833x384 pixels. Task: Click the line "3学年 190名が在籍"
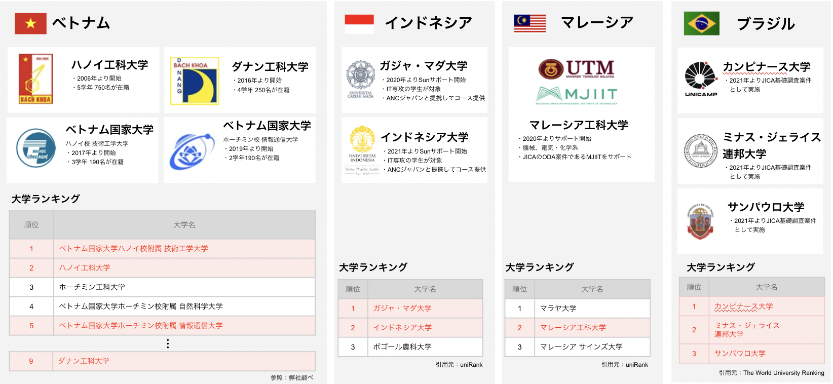(x=95, y=162)
